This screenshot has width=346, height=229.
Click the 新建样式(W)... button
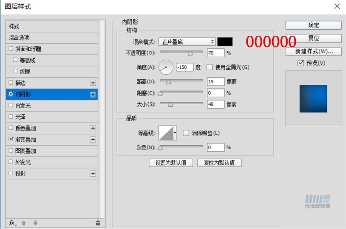(x=313, y=52)
